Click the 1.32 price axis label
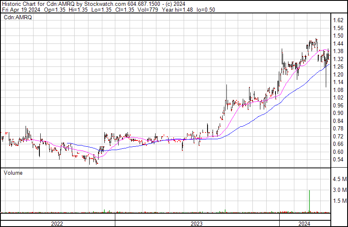Image resolution: width=348 pixels, height=227 pixels. (338, 59)
